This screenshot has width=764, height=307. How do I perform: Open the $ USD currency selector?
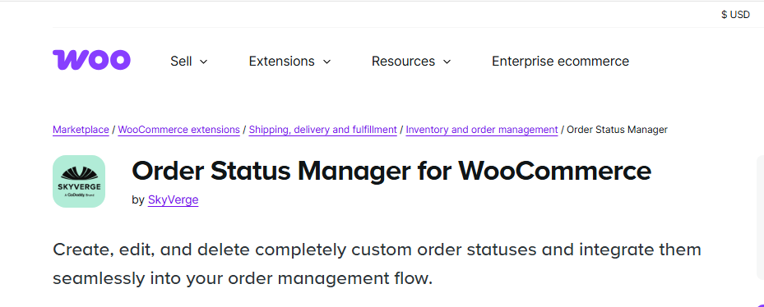(735, 15)
